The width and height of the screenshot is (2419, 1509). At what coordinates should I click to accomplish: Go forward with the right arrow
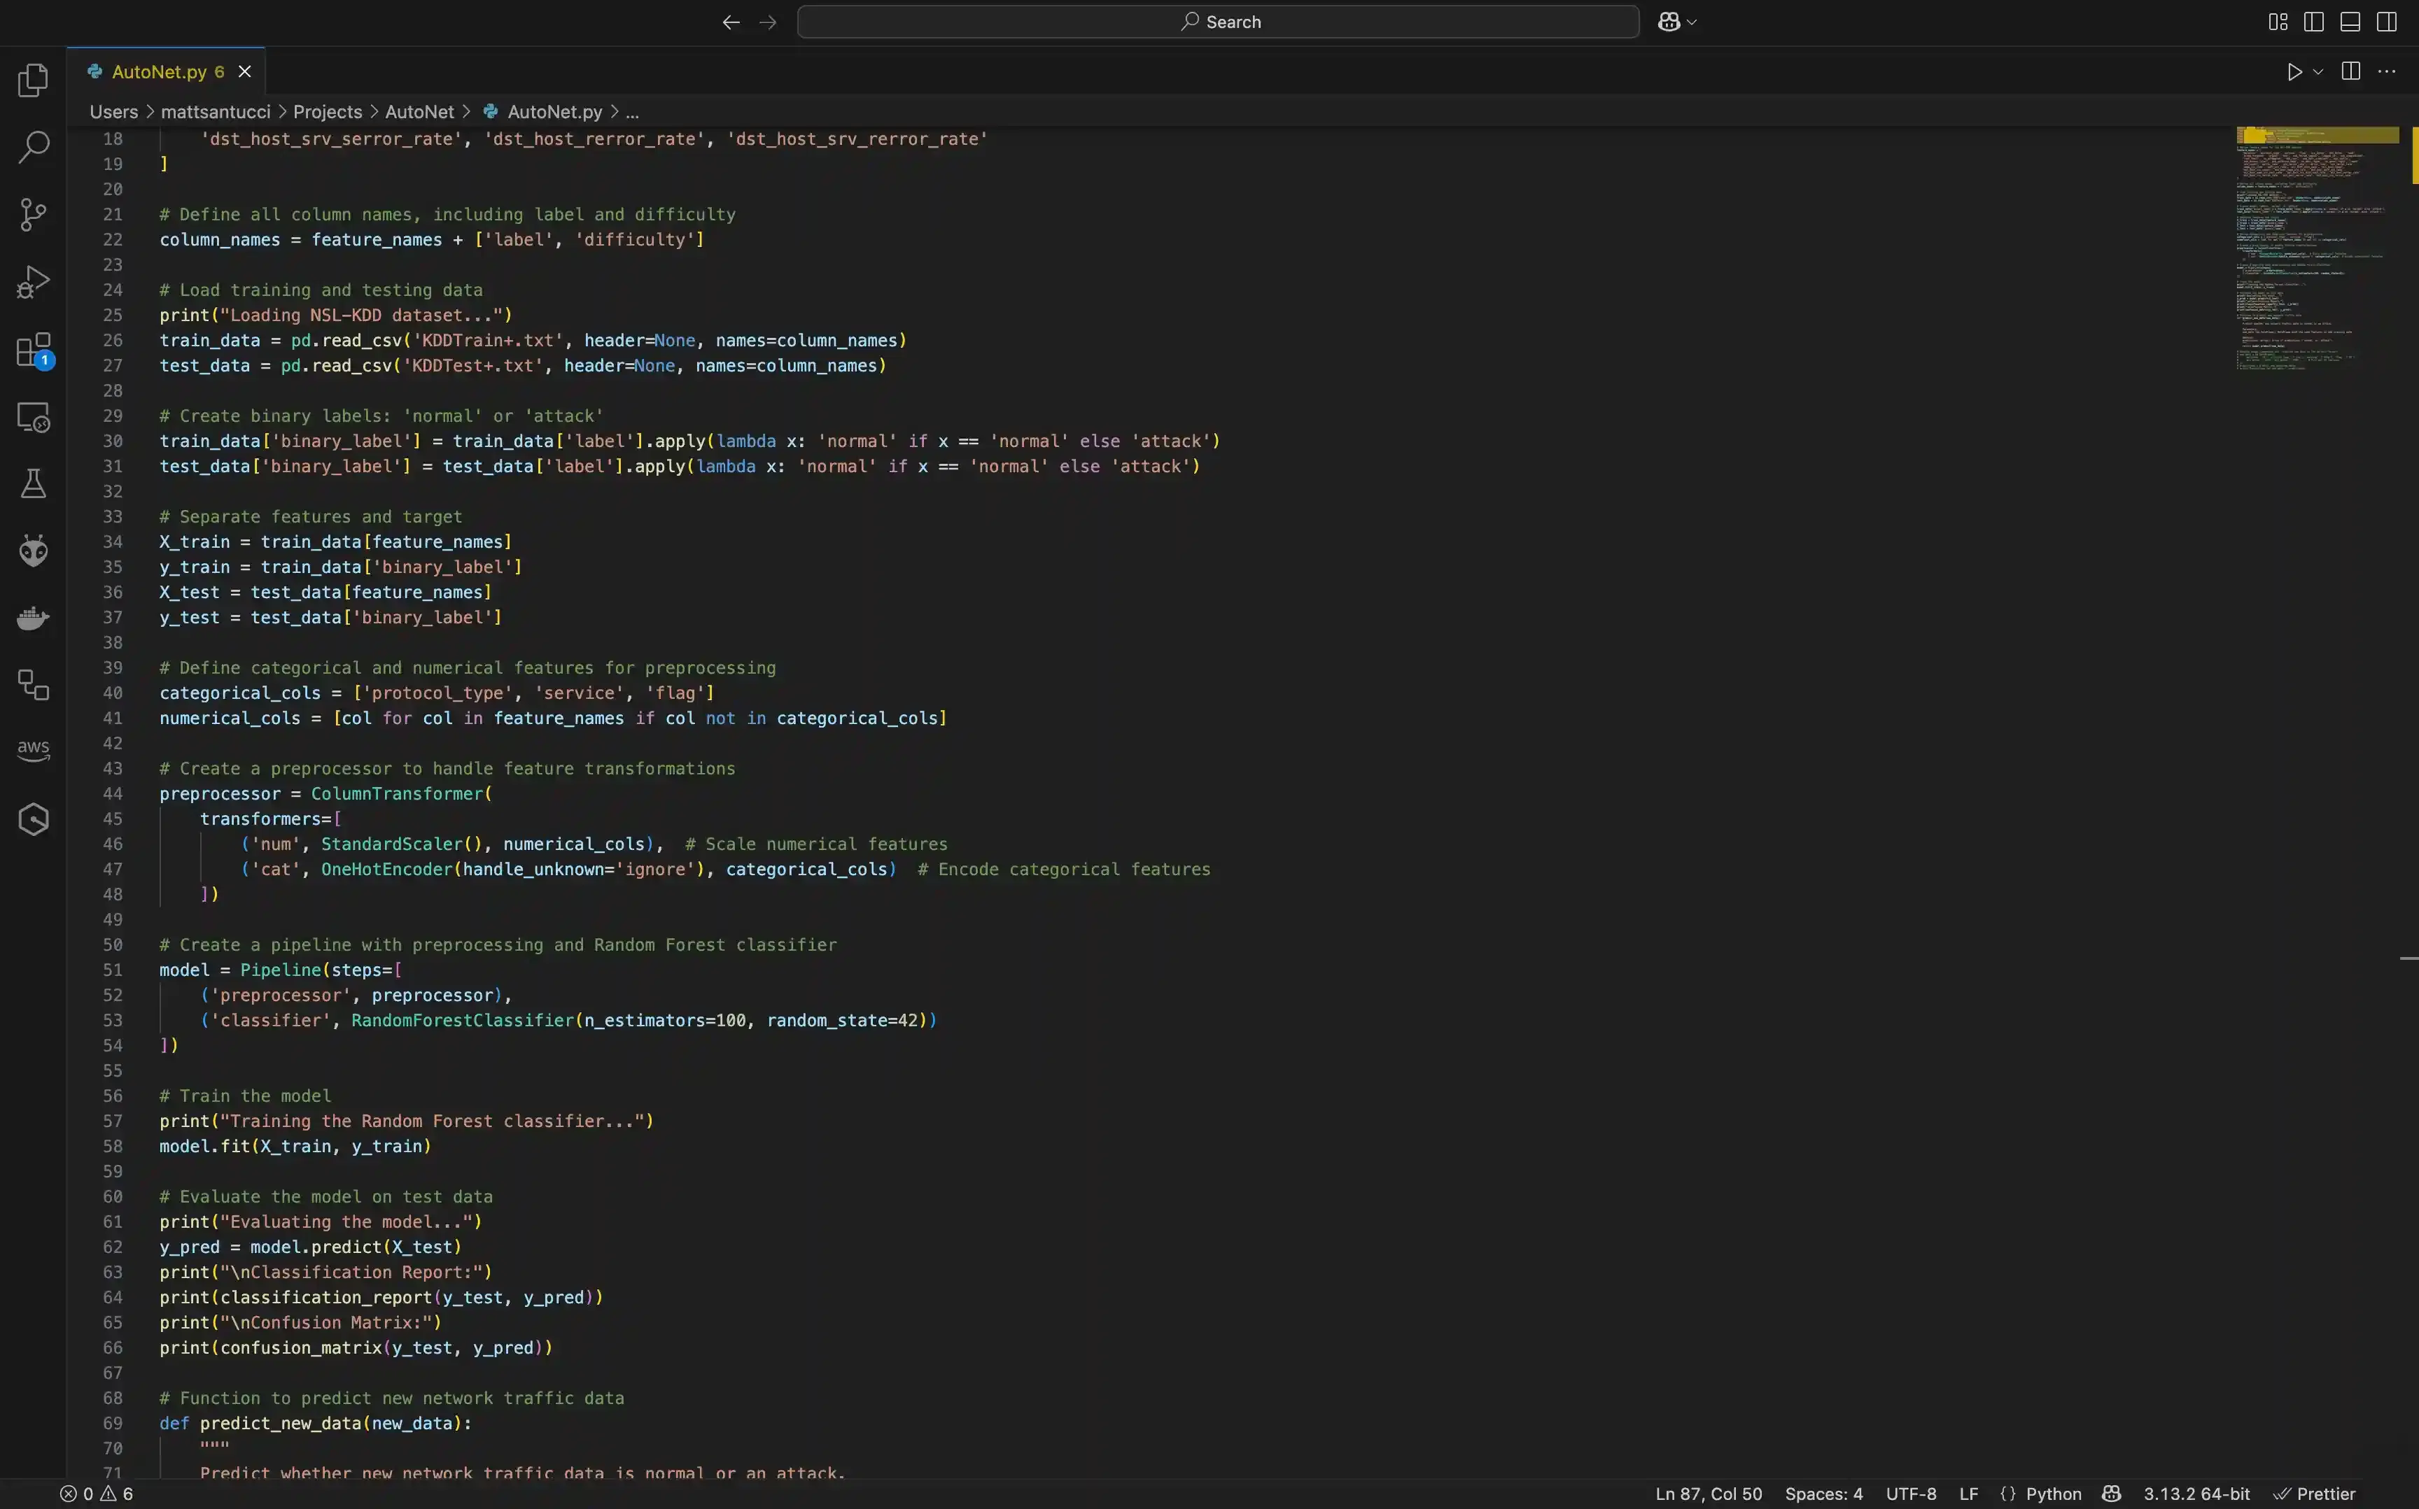point(768,22)
